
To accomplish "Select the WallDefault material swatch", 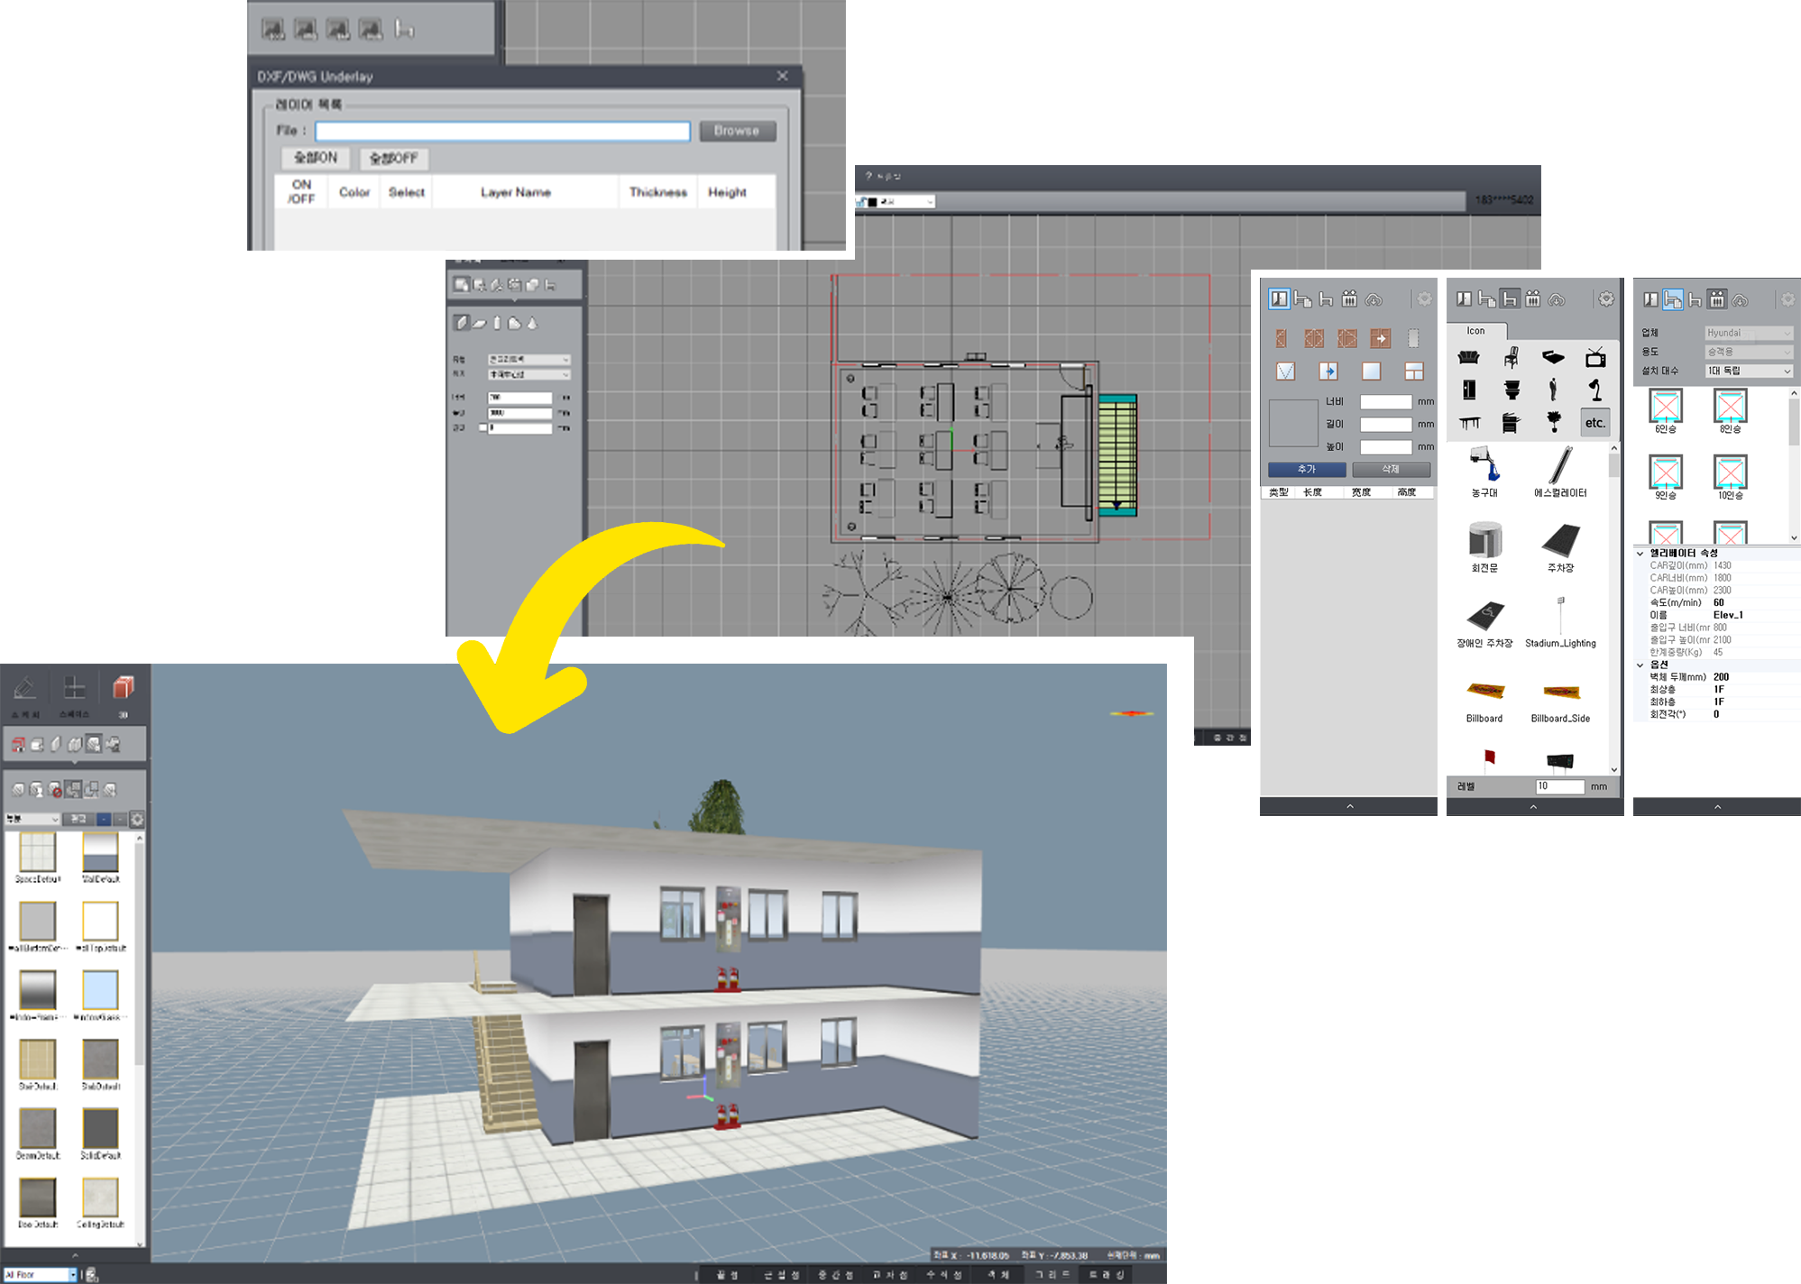I will [100, 852].
